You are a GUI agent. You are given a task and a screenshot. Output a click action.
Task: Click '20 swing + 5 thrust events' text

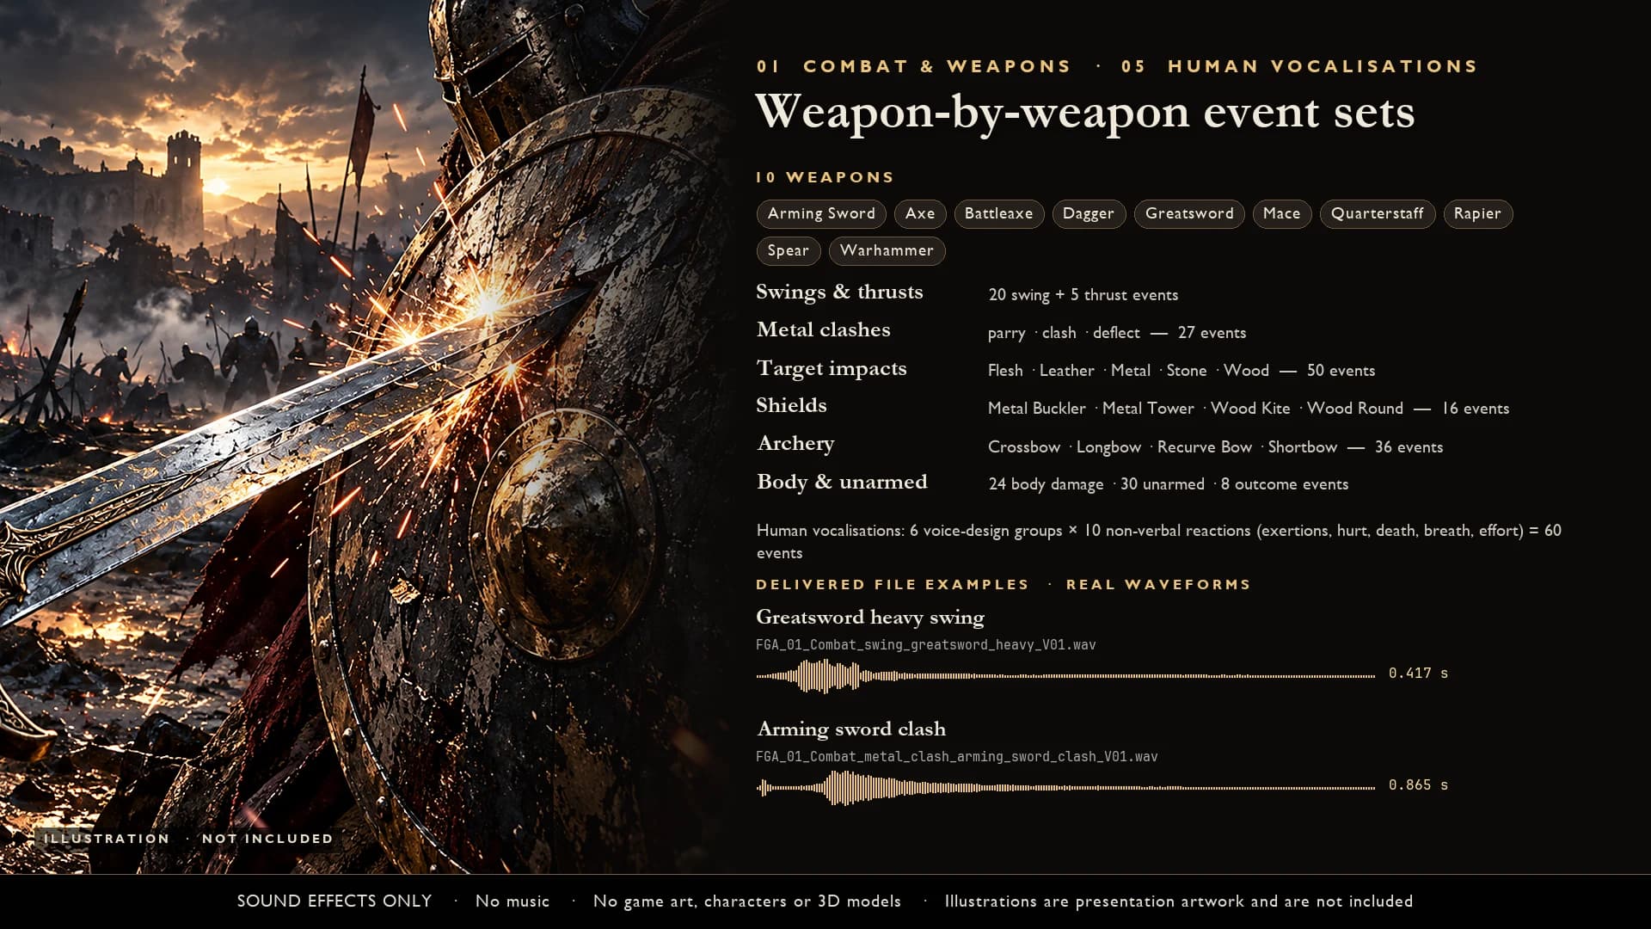(1083, 295)
